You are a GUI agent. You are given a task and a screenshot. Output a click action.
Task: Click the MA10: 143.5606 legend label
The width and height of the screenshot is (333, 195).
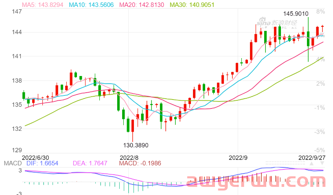pyautogui.click(x=91, y=4)
